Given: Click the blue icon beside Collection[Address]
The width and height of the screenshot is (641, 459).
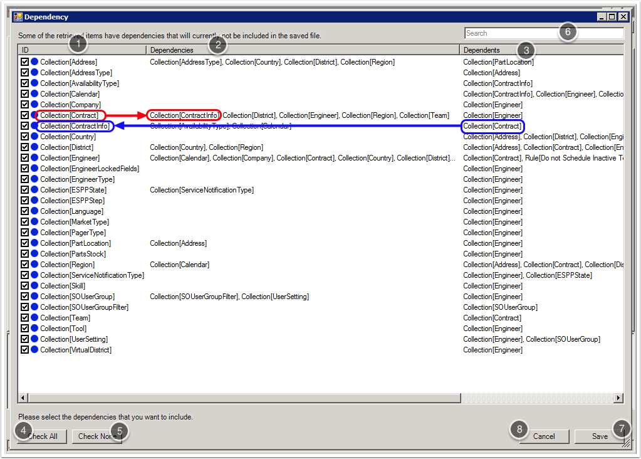Looking at the screenshot, I should 34,62.
